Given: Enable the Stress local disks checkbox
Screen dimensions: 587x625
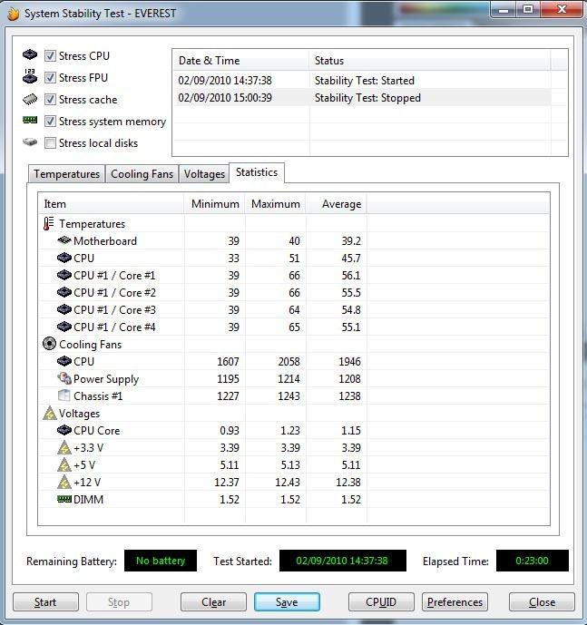Looking at the screenshot, I should pyautogui.click(x=50, y=142).
